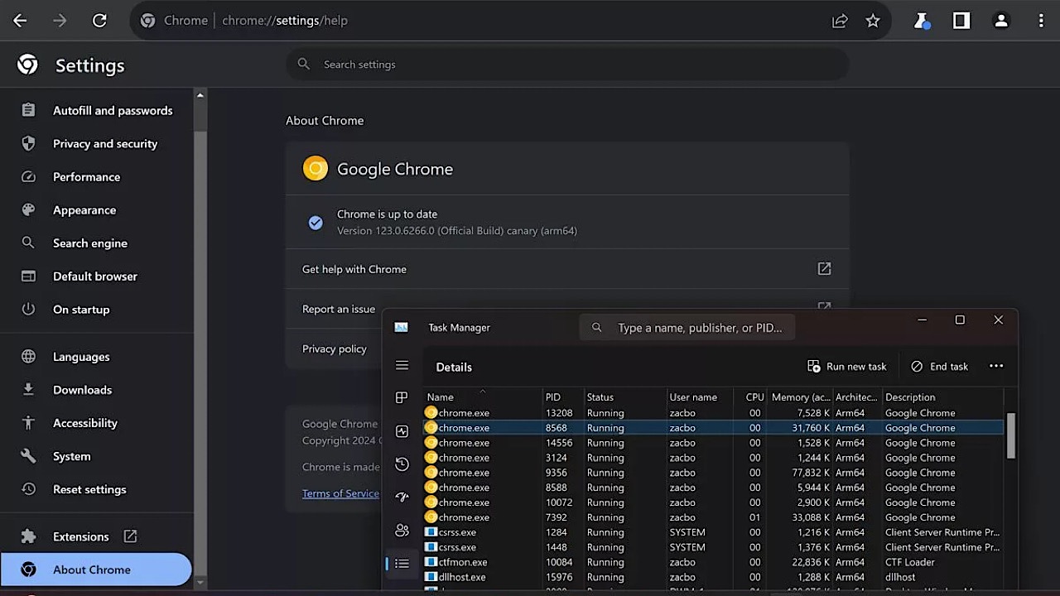Reload the Chrome settings page
Viewport: 1060px width, 596px height.
point(99,21)
